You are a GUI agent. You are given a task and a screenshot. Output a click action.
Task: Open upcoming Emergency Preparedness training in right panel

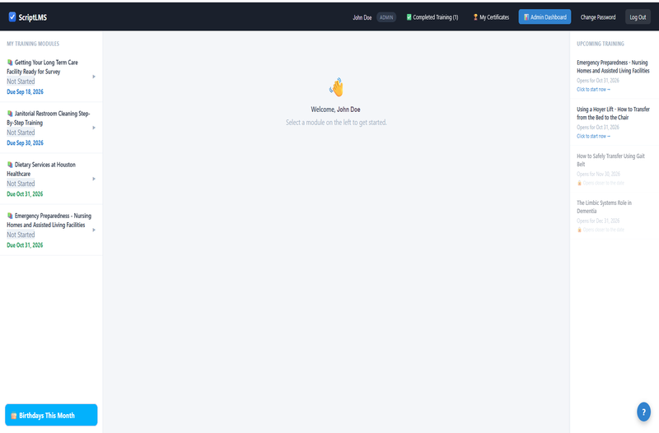[x=613, y=67]
